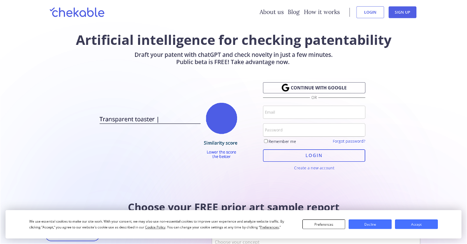Focus the Email input field
Viewport: 467px width, 244px height.
[314, 112]
